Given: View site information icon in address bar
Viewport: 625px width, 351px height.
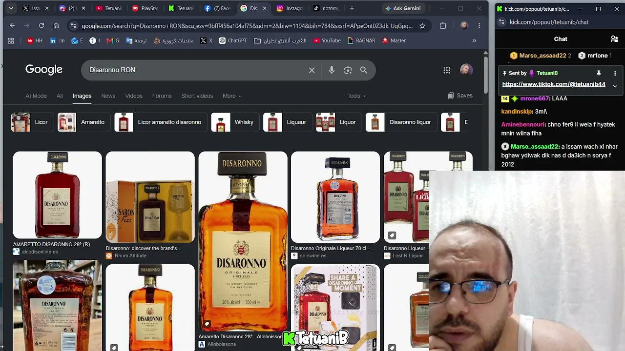Looking at the screenshot, I should point(73,26).
